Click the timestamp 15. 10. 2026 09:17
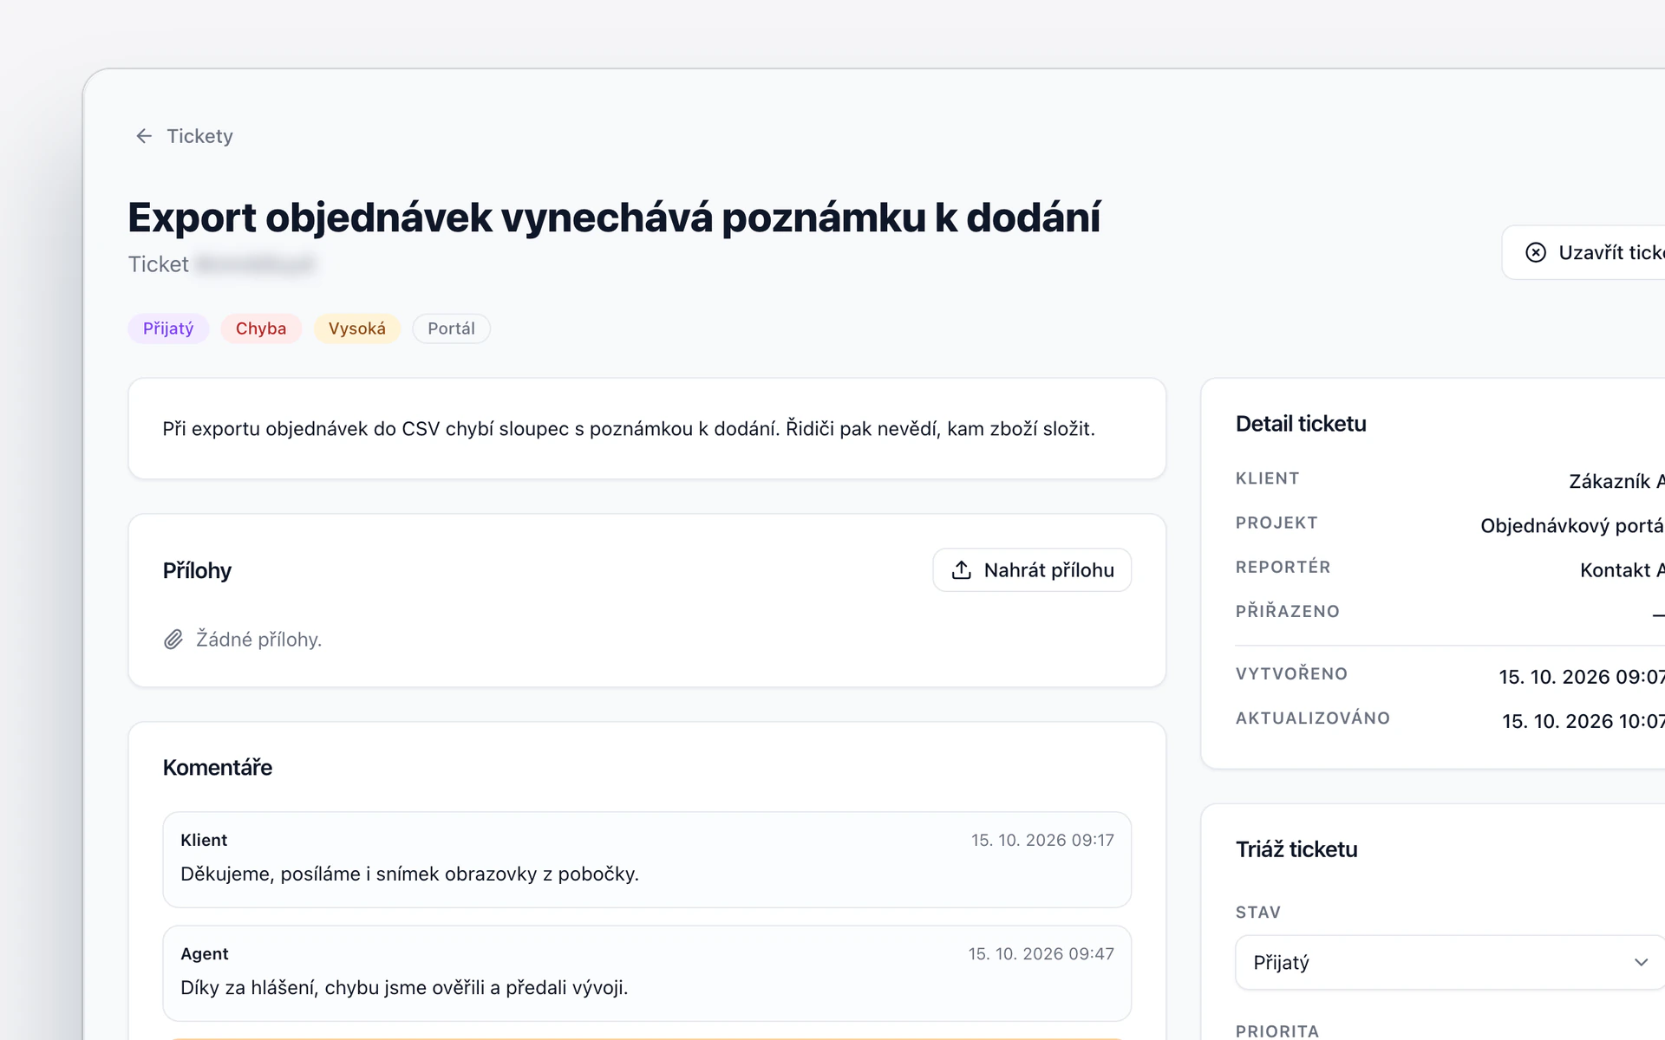This screenshot has width=1665, height=1040. pos(1042,840)
